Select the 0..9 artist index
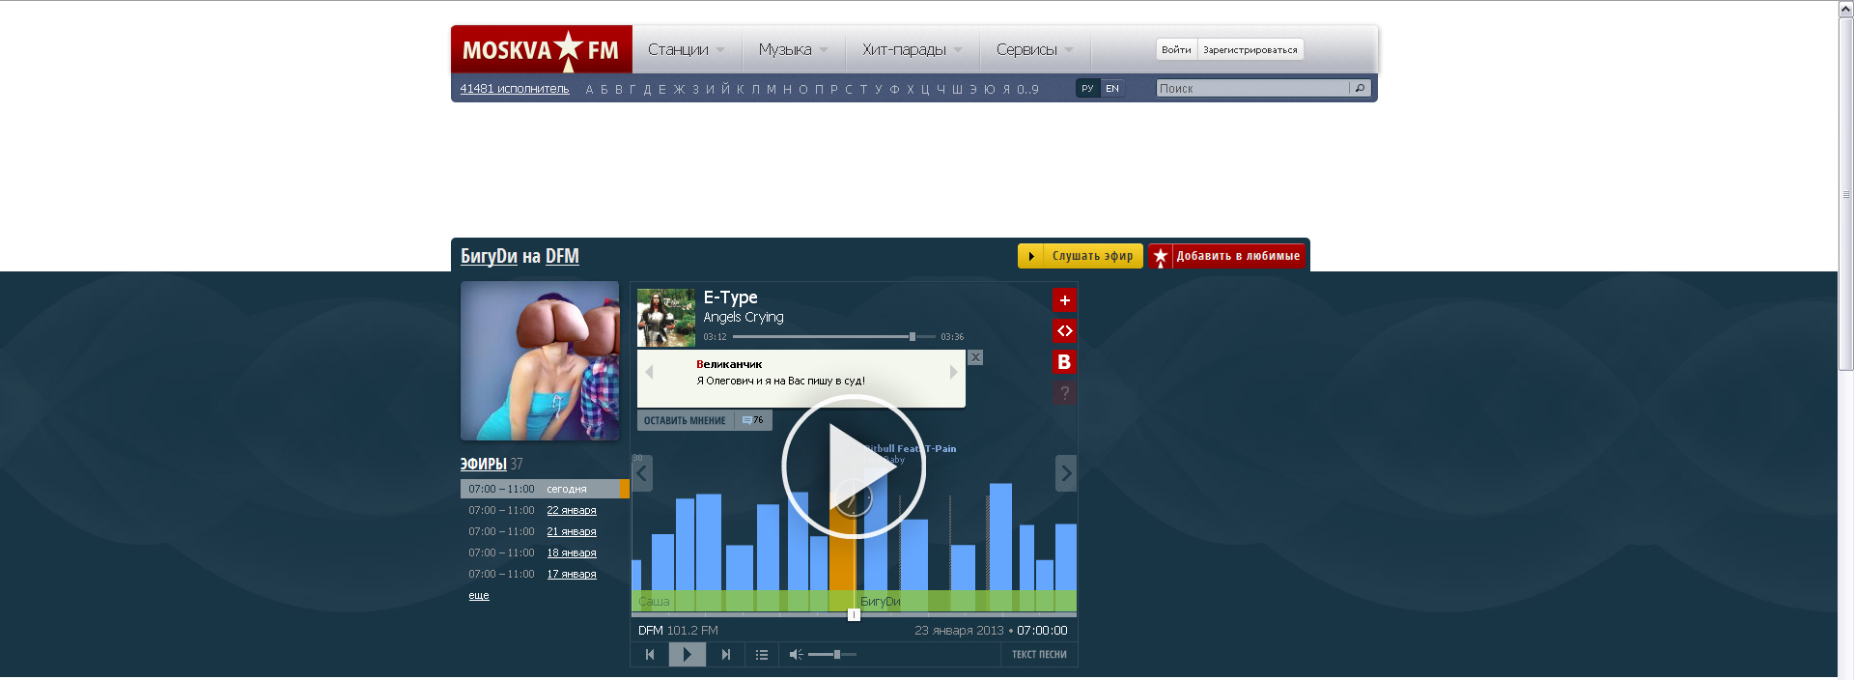Viewport: 1854px width, 680px height. (1027, 89)
